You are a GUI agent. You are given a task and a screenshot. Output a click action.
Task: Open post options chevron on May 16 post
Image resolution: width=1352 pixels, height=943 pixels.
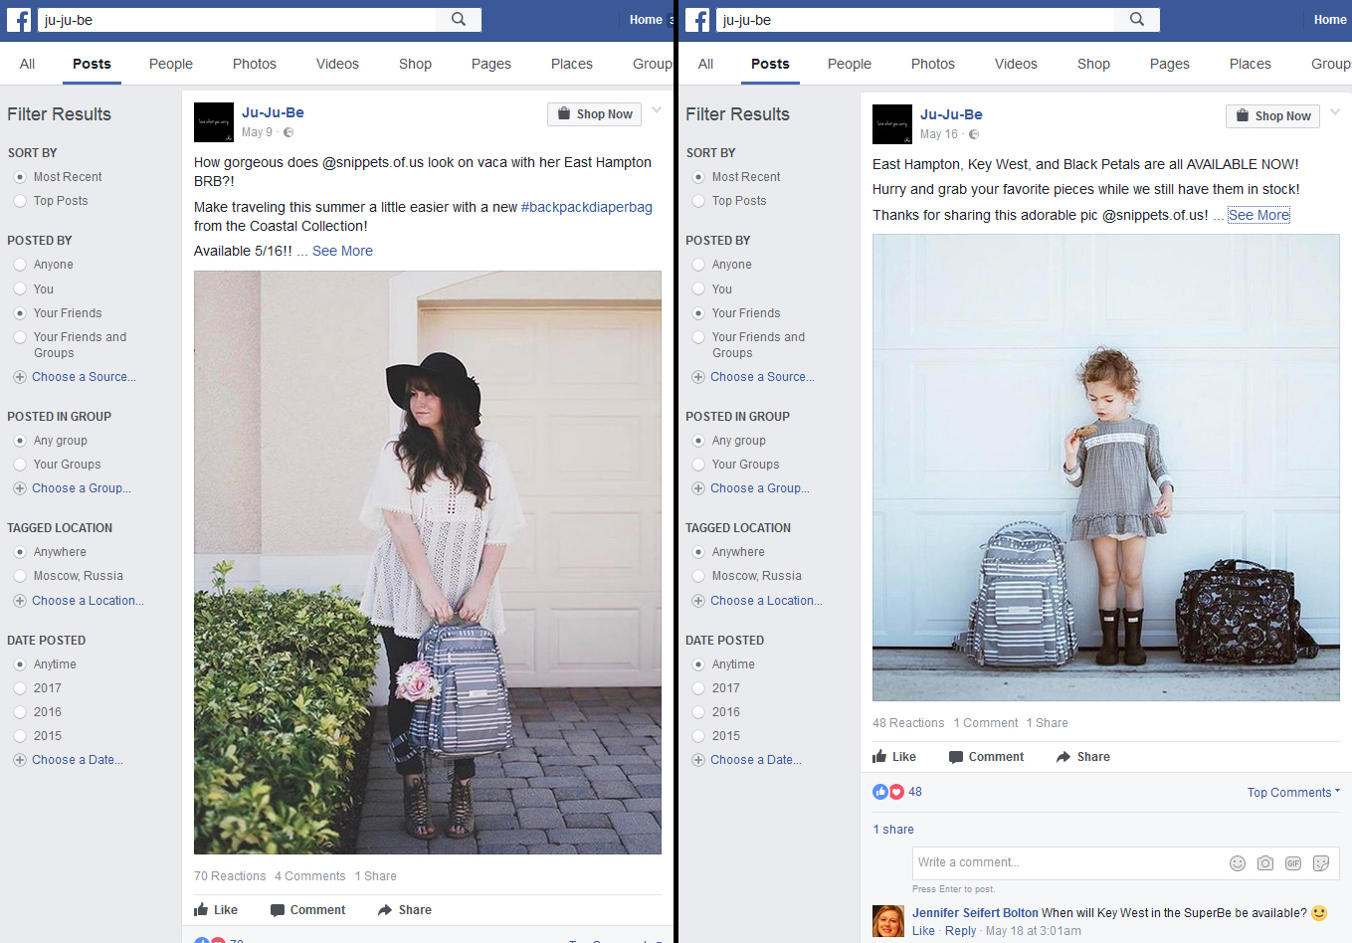point(1335,111)
